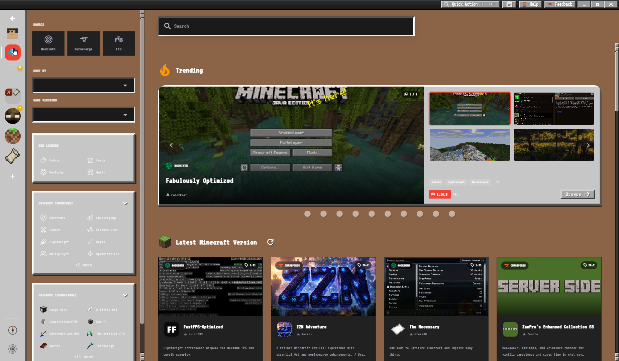Open ZanPro's Enhanced Collection SS card

(549, 309)
